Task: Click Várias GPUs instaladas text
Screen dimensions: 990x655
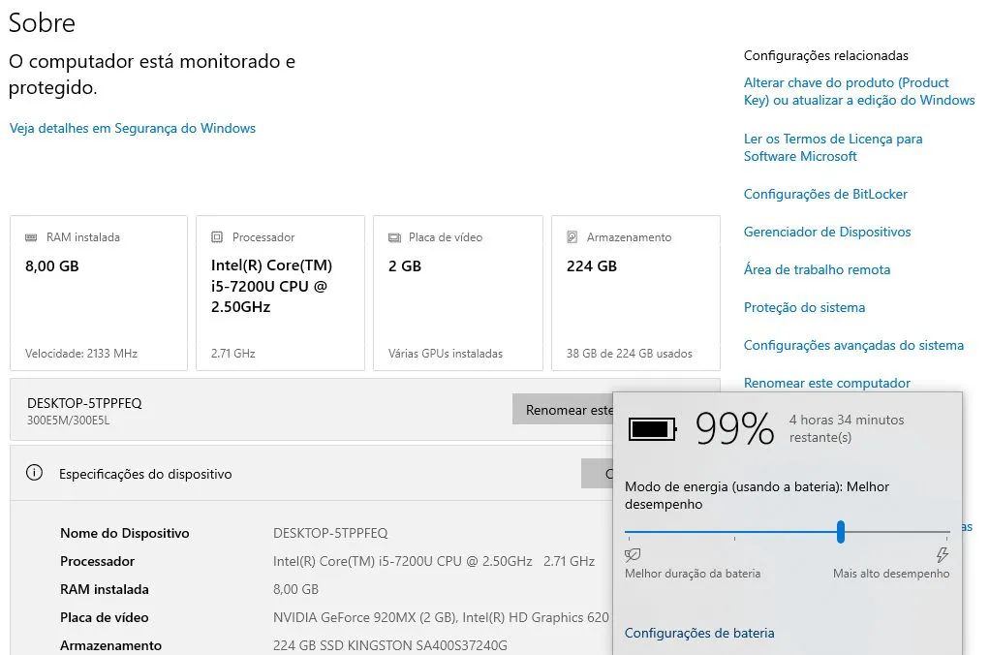Action: 446,353
